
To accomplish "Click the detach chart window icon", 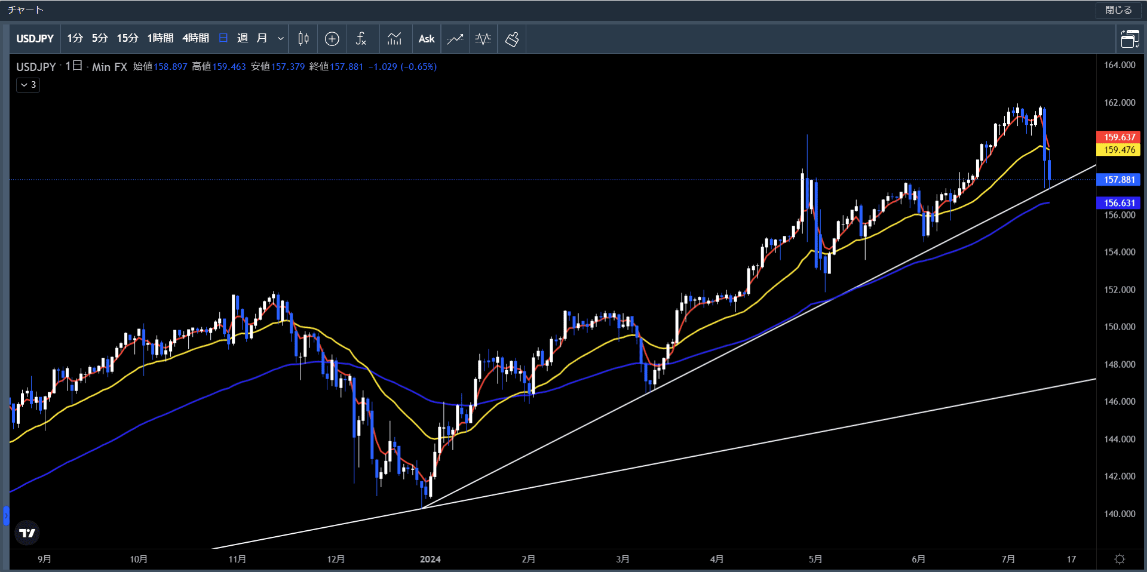I will (1130, 39).
